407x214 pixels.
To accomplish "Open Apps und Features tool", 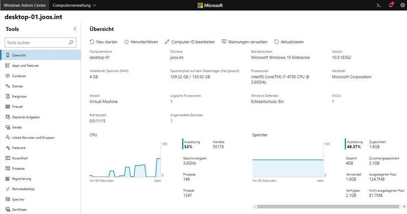I will (41, 66).
